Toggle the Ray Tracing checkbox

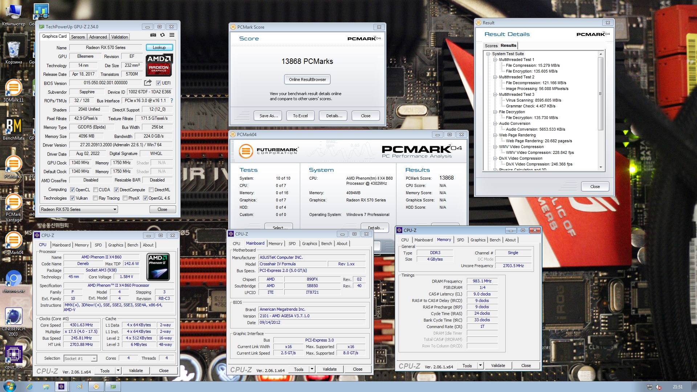[95, 198]
